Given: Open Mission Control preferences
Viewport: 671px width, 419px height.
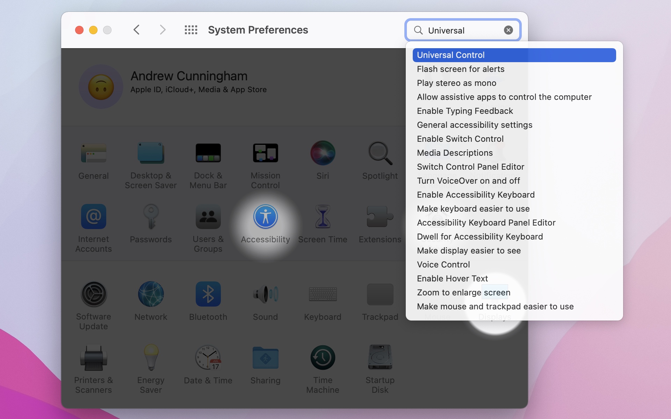Looking at the screenshot, I should click(x=265, y=153).
